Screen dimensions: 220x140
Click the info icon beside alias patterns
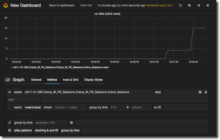(9, 130)
